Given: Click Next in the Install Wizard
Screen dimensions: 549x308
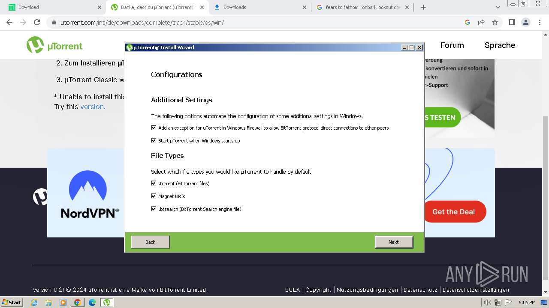Looking at the screenshot, I should [394, 242].
